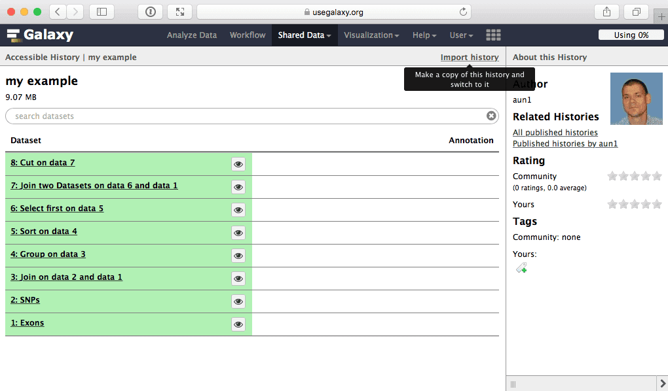Screen dimensions: 668x391
Task: Toggle eye icon for Exons dataset
Action: [238, 324]
